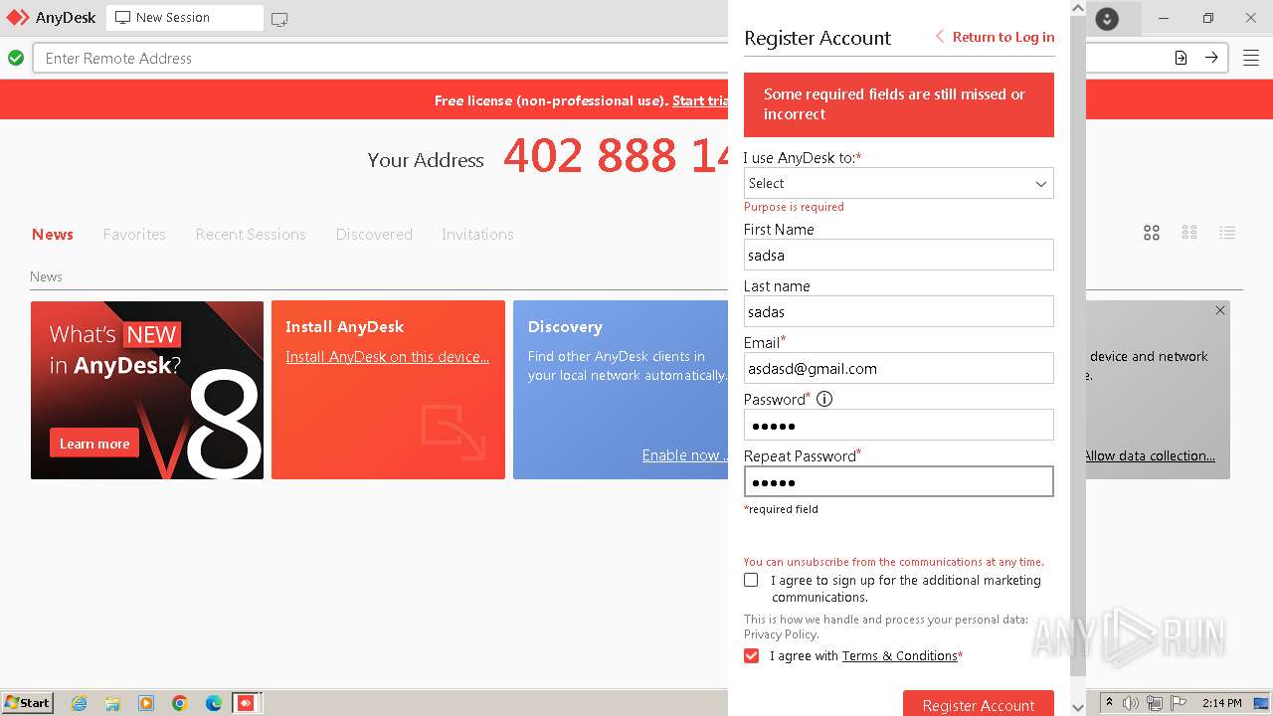Close the data collection news card
The image size is (1273, 716).
(1220, 310)
